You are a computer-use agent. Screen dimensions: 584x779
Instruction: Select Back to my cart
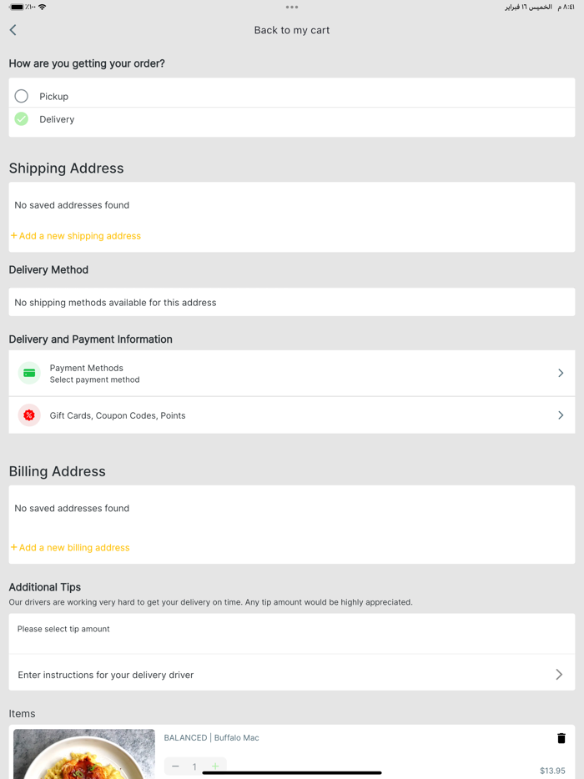tap(291, 29)
